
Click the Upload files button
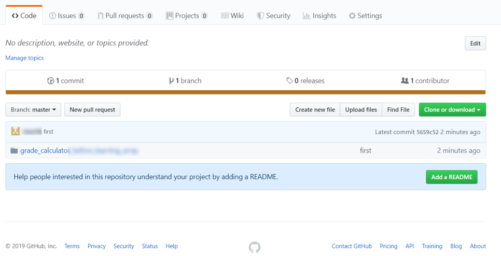(x=361, y=109)
